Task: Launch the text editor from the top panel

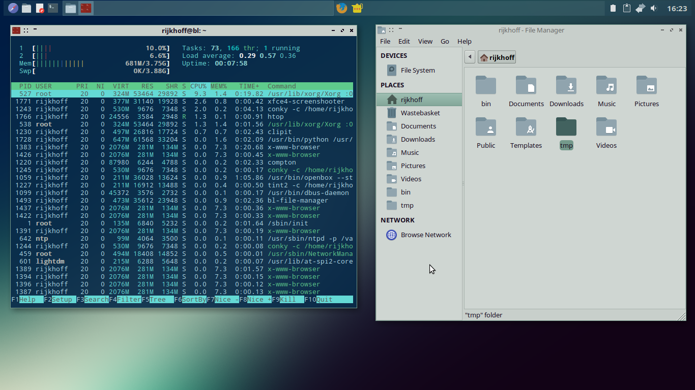Action: click(40, 8)
